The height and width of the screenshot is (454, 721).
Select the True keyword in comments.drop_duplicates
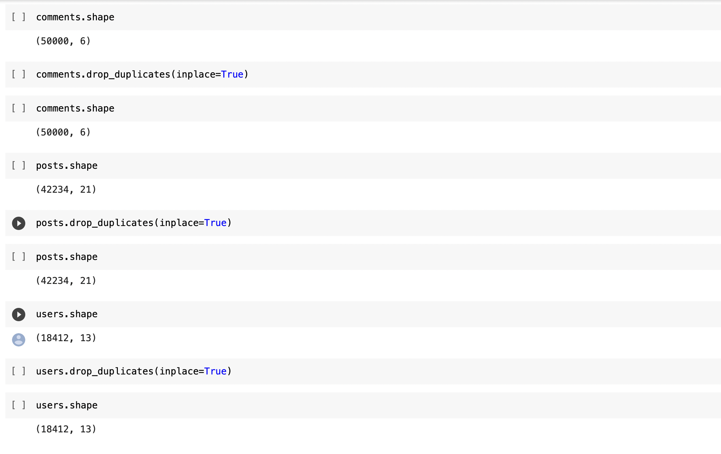(233, 75)
